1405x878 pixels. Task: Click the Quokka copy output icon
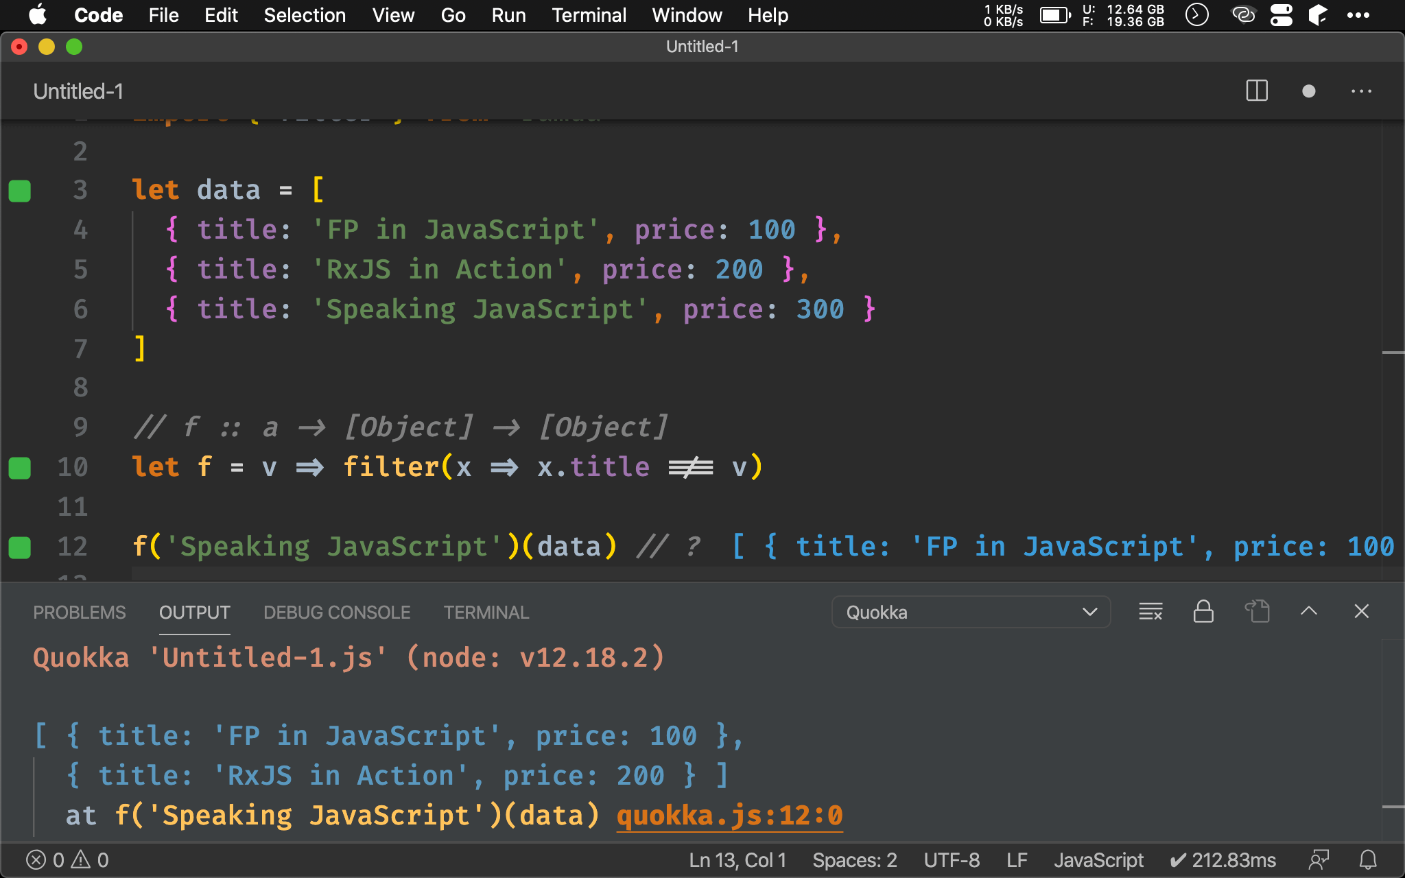(1258, 611)
